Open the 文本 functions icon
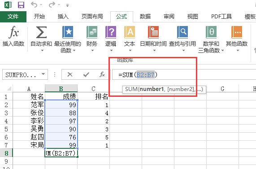The image size is (256, 169). 130,32
